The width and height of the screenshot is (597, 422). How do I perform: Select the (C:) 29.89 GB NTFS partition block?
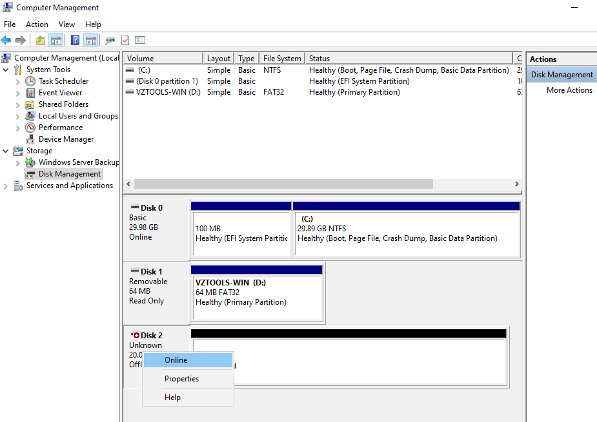[x=406, y=229]
